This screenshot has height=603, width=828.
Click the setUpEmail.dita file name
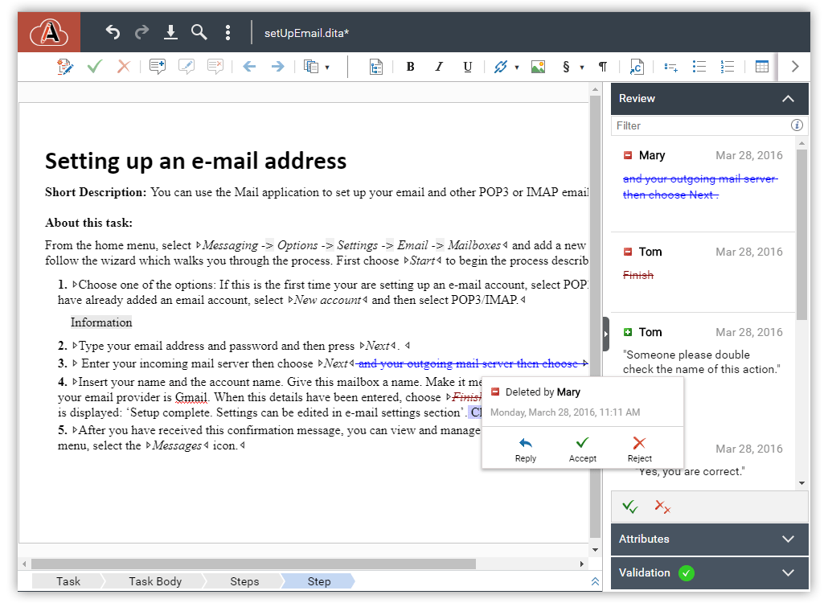[x=307, y=33]
